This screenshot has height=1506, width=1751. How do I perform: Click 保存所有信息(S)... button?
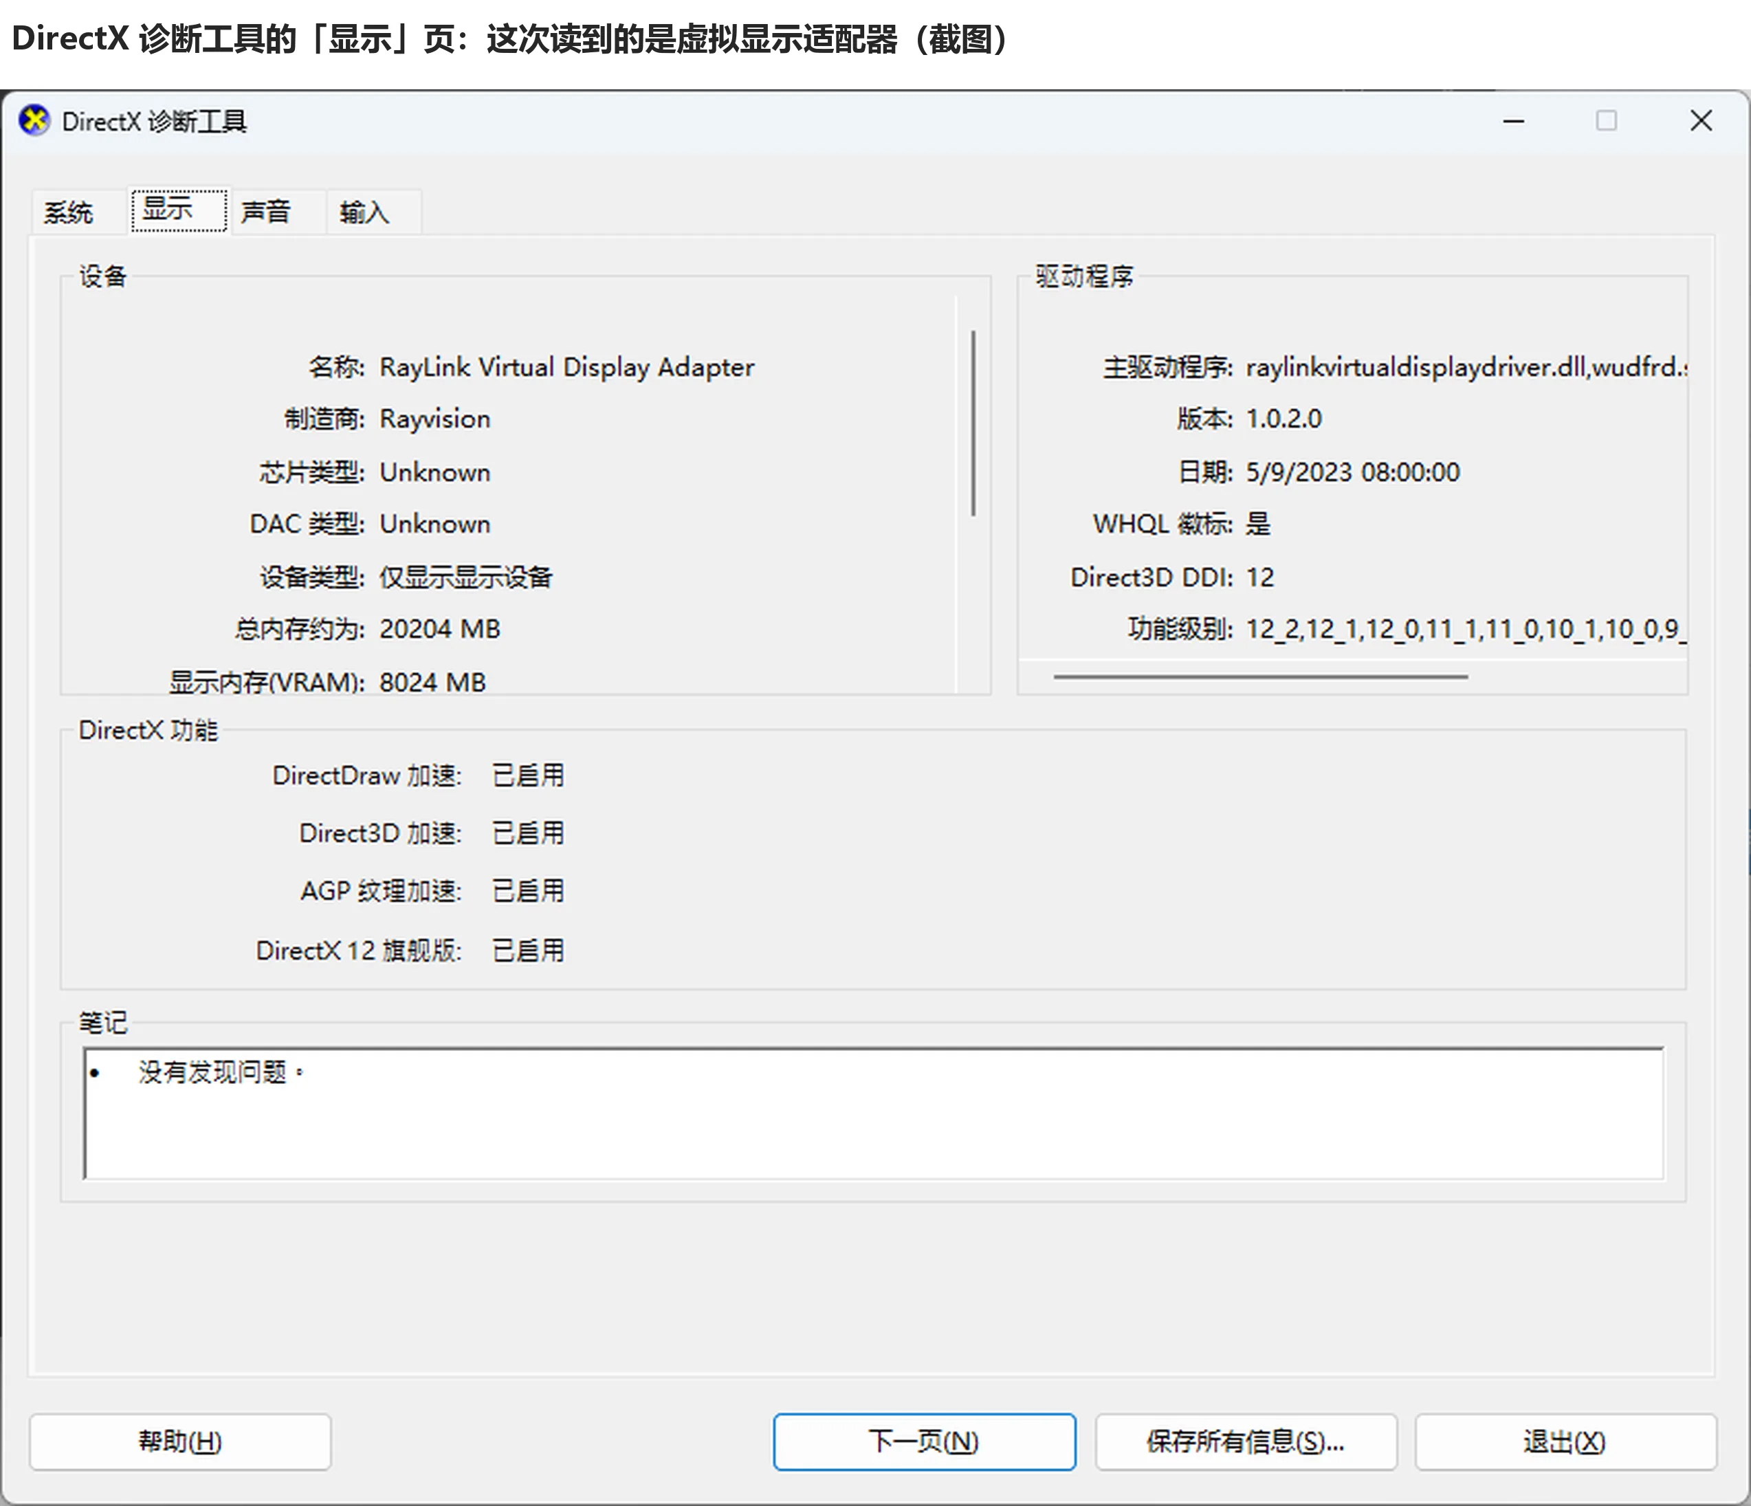pos(1246,1441)
